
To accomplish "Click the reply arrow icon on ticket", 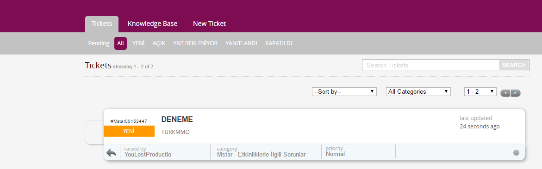I will click(x=111, y=152).
